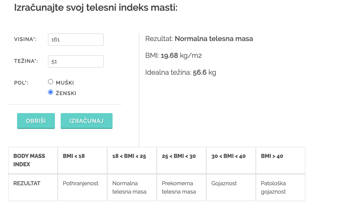Screen dimensions: 344x208
Task: Click the REZULTAT row header cell
Action: pos(27,183)
